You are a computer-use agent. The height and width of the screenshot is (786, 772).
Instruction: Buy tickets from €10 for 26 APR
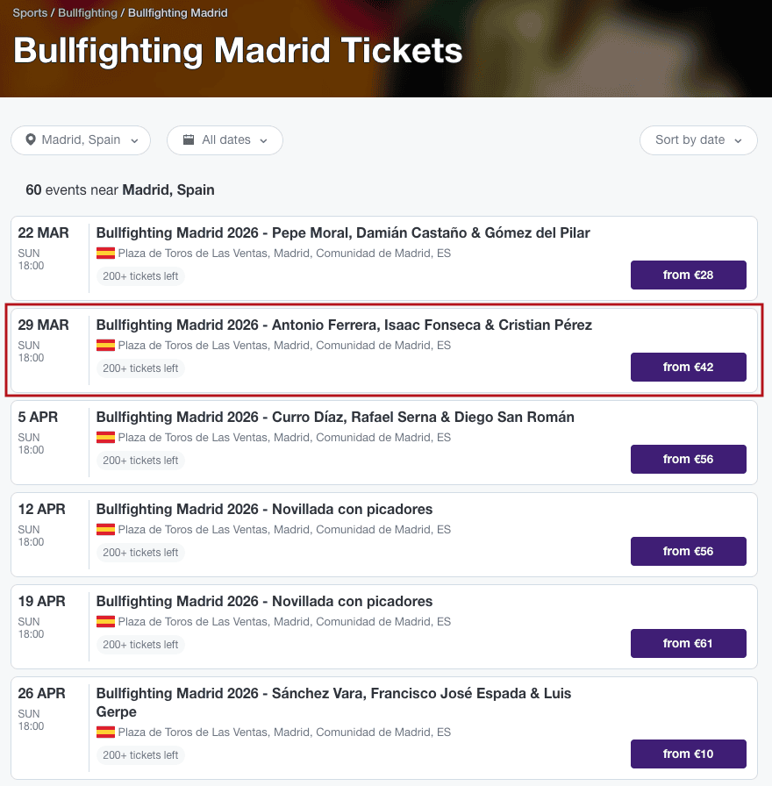point(689,754)
